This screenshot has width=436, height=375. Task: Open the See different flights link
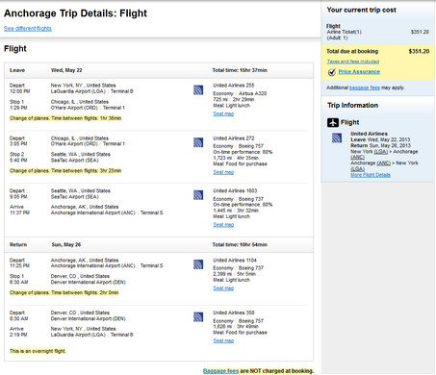coord(28,29)
